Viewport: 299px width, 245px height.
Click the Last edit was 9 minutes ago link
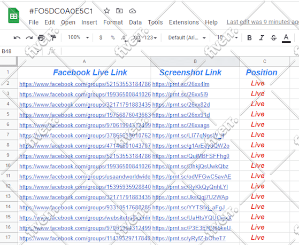263,22
